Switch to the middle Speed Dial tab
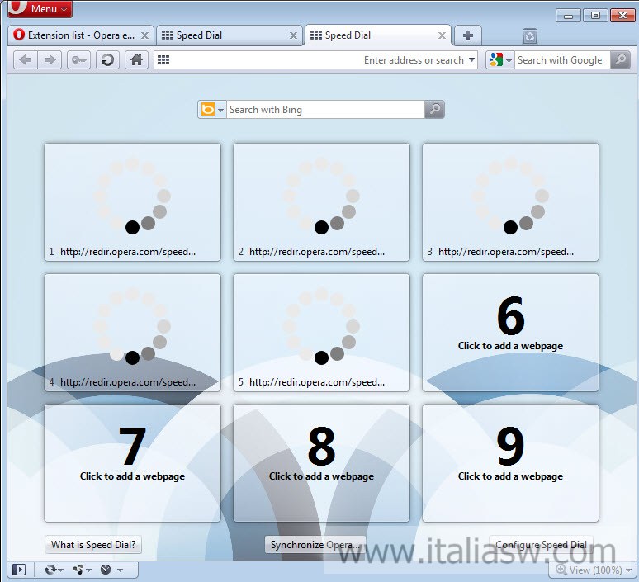Screen dimensions: 639x582 tap(229, 35)
